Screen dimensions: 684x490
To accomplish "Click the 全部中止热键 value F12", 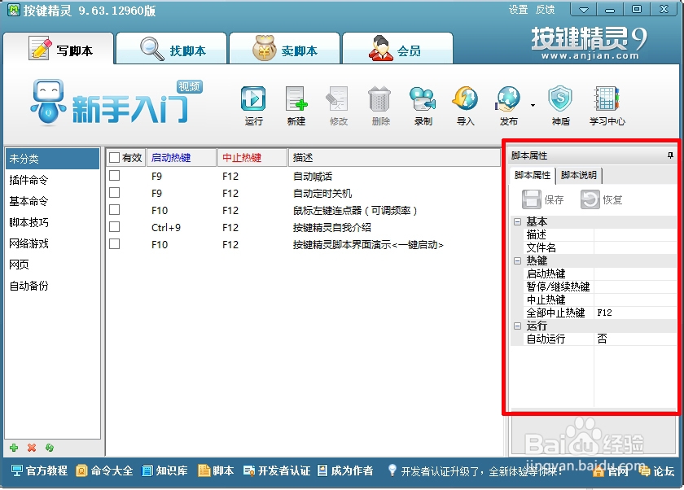I will pyautogui.click(x=635, y=313).
